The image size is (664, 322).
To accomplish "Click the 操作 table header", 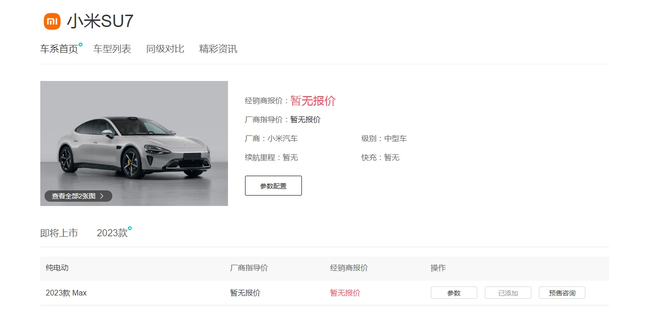I will 438,268.
